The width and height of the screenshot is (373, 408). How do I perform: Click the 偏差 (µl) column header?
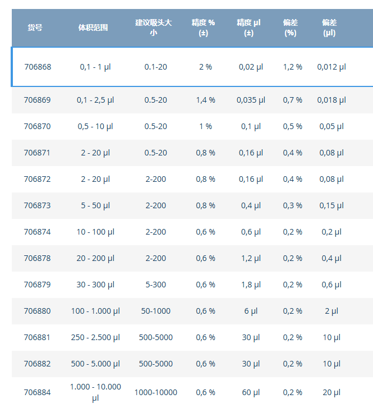point(329,27)
